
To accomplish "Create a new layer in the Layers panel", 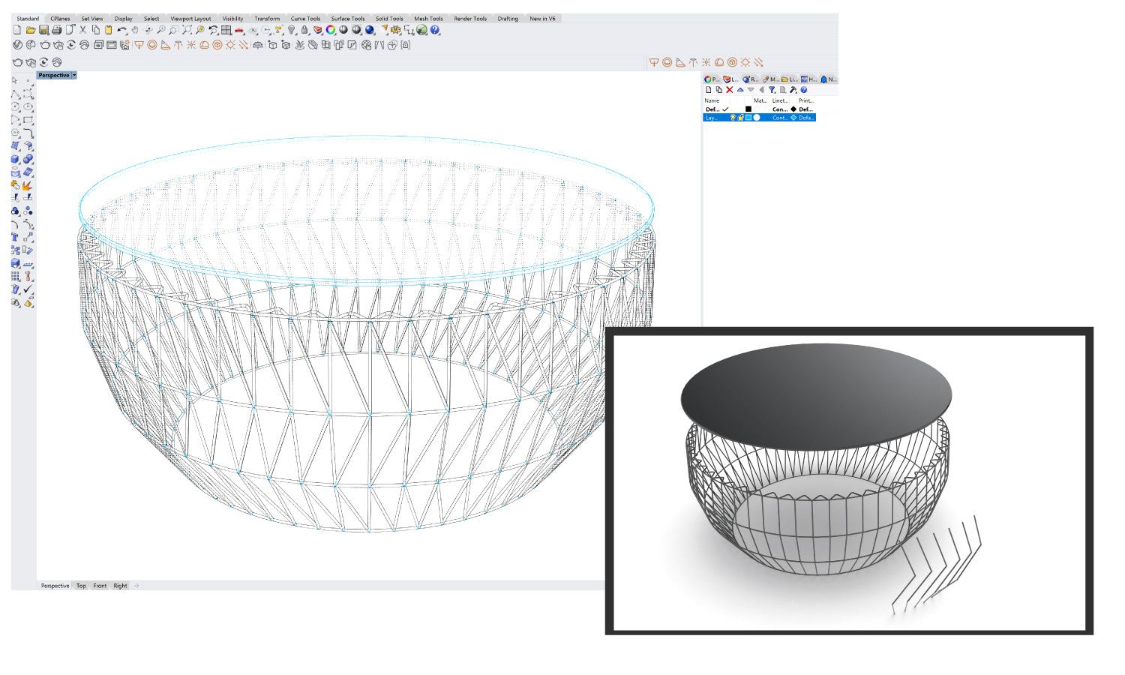I will pyautogui.click(x=709, y=89).
